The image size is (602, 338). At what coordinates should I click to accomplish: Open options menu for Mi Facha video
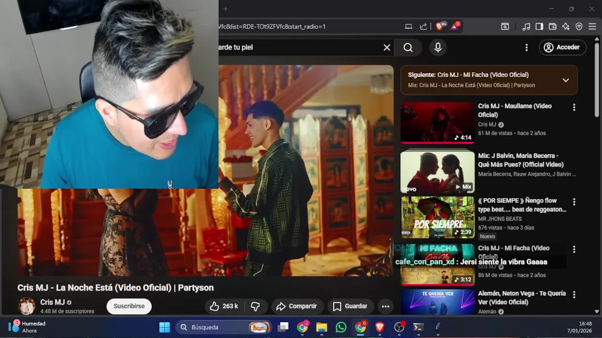coord(574,249)
